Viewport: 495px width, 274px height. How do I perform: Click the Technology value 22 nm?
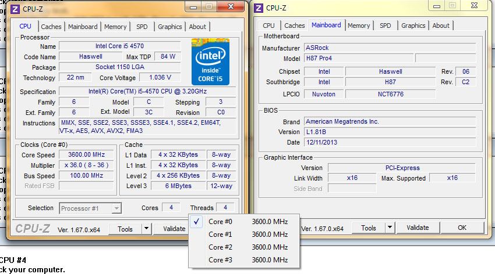click(76, 77)
